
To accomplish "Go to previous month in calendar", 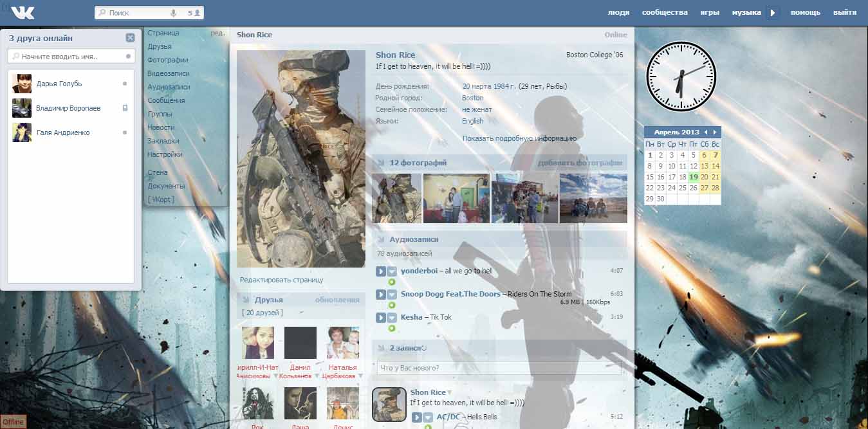I will (x=706, y=132).
